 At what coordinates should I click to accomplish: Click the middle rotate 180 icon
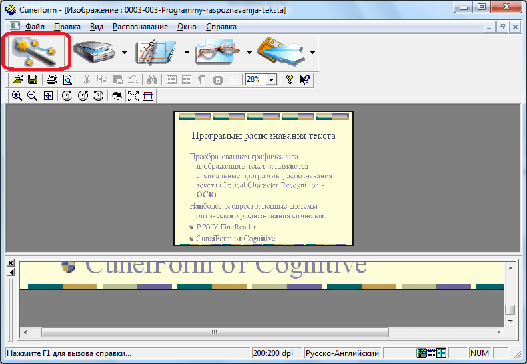[83, 96]
